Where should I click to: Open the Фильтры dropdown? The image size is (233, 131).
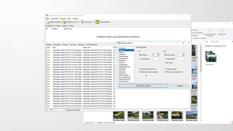pyautogui.click(x=81, y=45)
